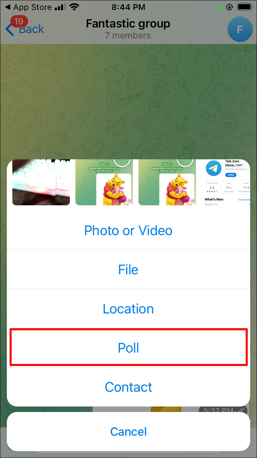This screenshot has height=458, width=257.
Task: Dismiss the sheet with Cancel
Action: 128,432
